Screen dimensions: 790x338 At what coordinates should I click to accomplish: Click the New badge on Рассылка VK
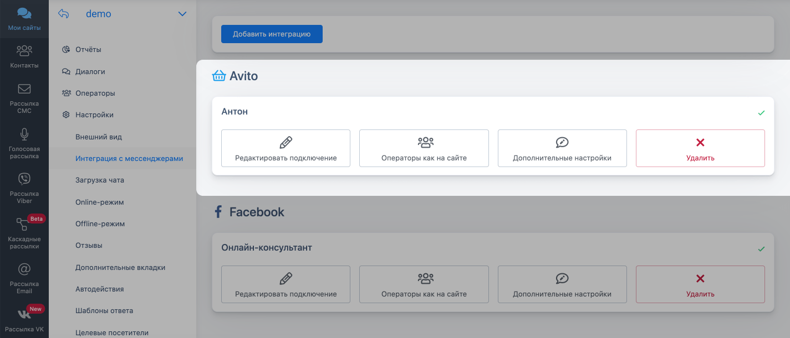tap(35, 309)
